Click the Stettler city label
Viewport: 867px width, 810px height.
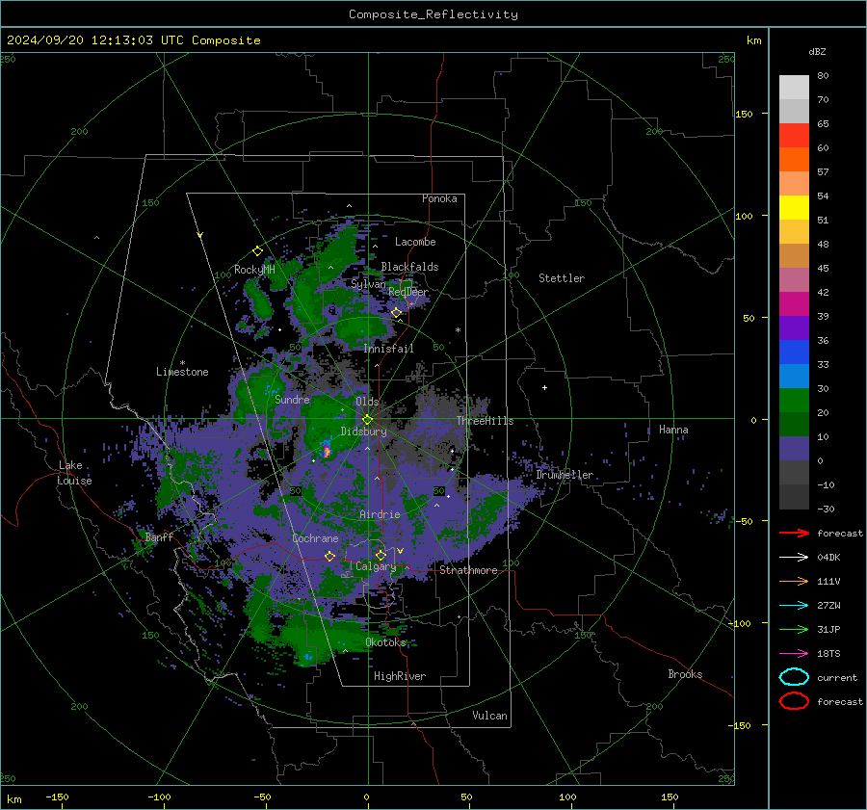coord(562,278)
